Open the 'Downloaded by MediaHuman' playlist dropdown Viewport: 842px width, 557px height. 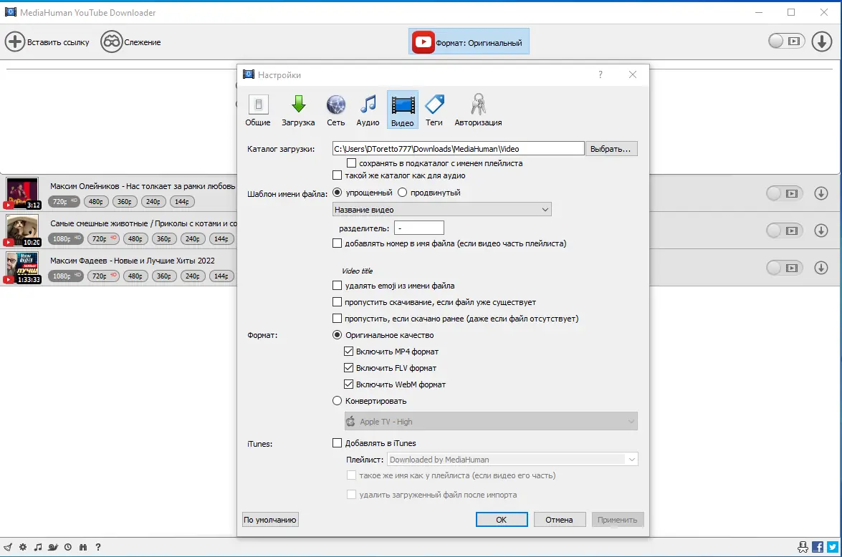[x=512, y=460]
